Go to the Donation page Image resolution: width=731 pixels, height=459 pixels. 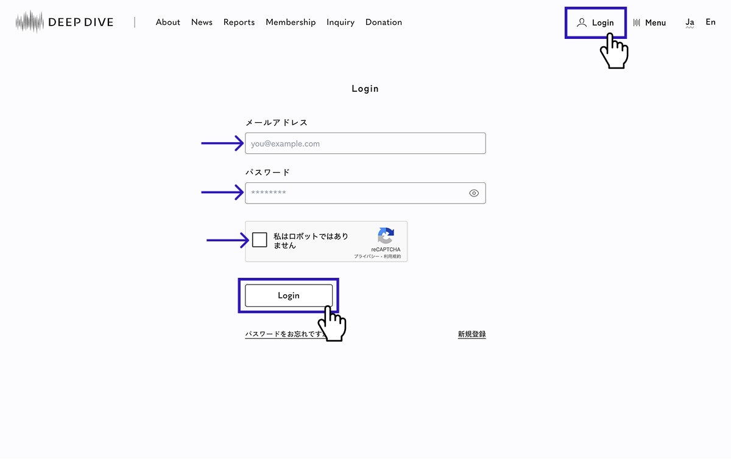click(x=383, y=22)
